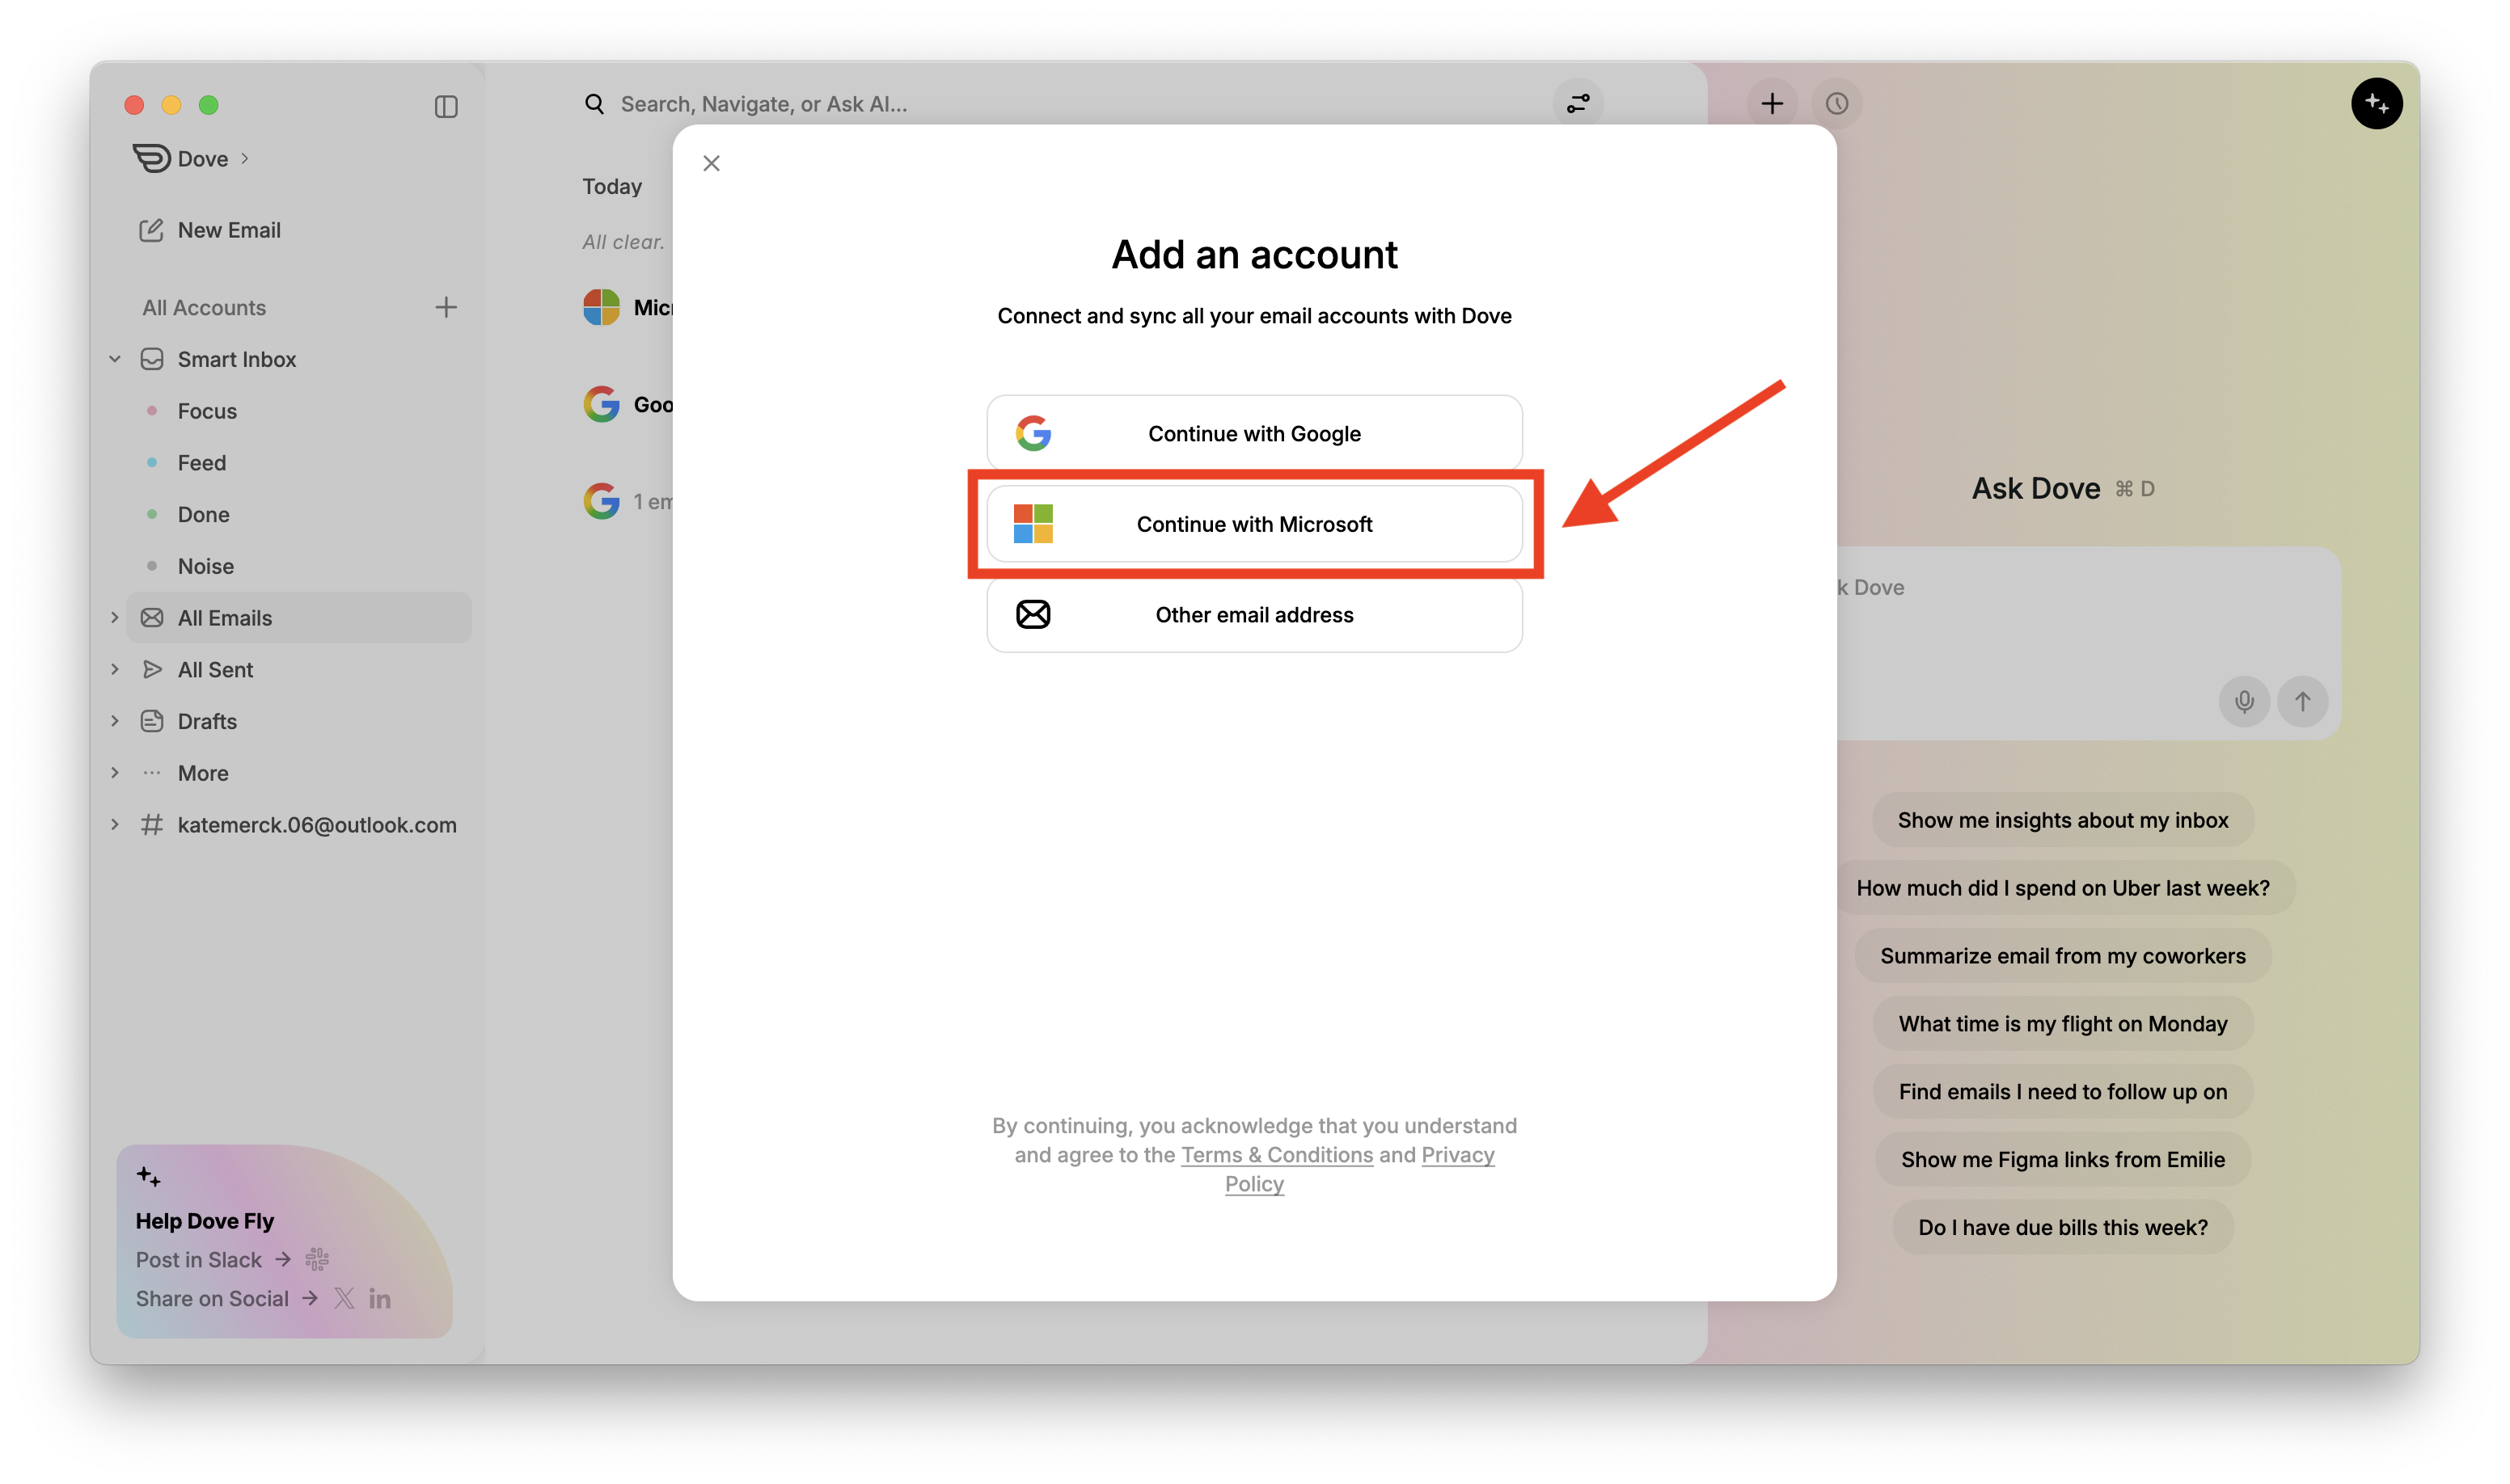Screen dimensions: 2510x1484
Task: Click the New Email compose icon
Action: click(x=151, y=230)
